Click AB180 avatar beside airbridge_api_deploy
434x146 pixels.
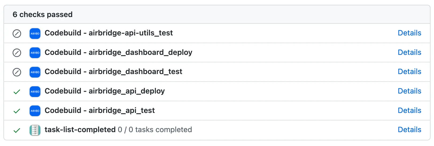[x=35, y=92]
